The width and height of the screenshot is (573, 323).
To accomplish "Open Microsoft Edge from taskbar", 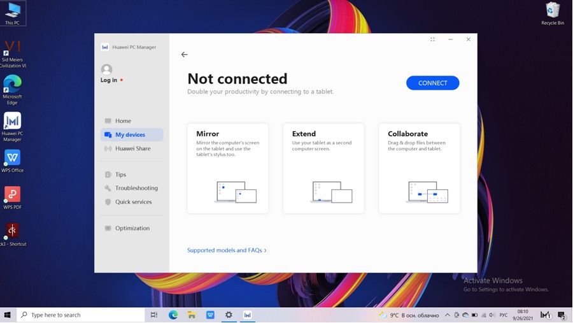I will 173,315.
